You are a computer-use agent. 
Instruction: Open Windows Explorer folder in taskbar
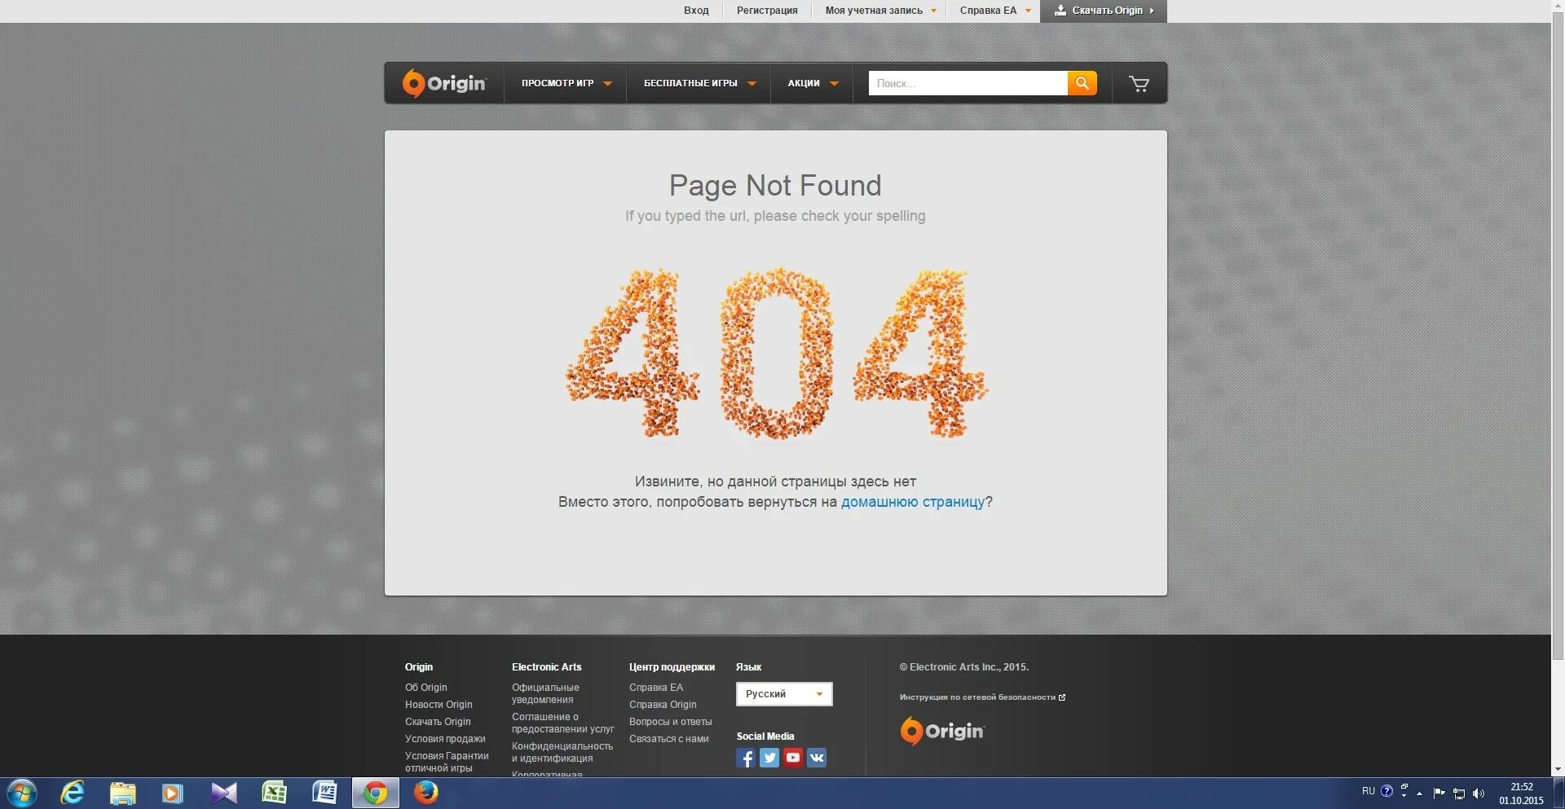[122, 793]
